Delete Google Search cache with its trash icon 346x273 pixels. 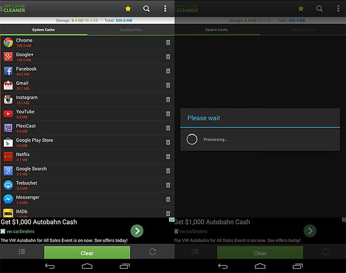168,171
